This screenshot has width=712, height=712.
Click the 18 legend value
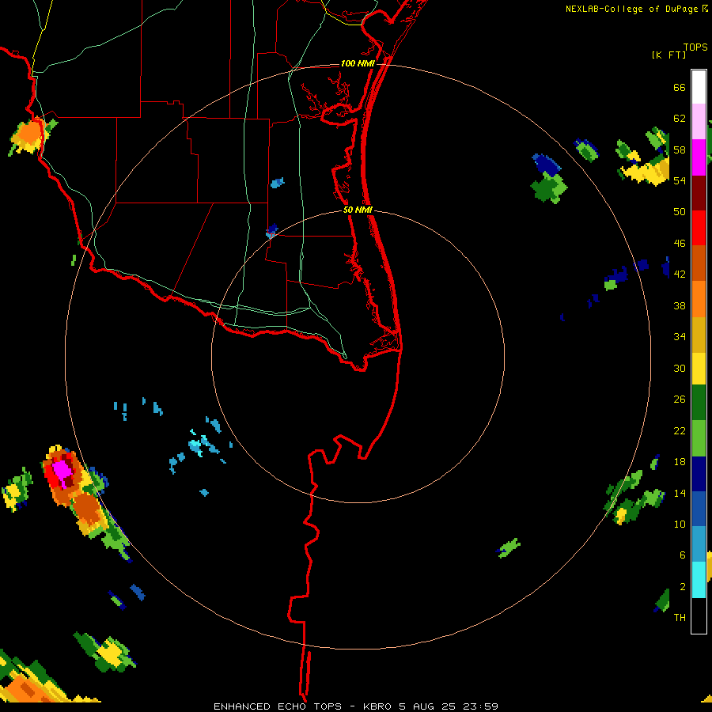(680, 462)
